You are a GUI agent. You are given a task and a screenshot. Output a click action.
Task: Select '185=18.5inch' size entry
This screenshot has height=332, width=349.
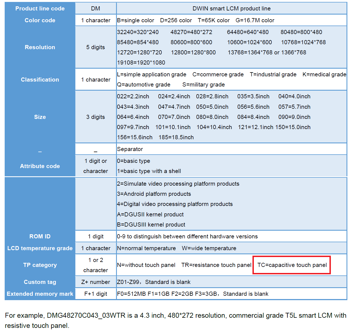coord(176,137)
